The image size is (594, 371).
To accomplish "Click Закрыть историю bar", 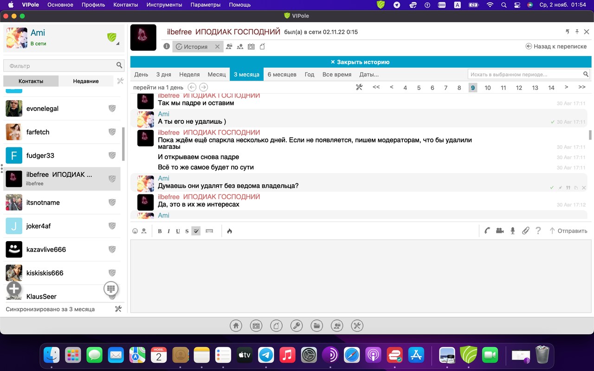I will [360, 62].
